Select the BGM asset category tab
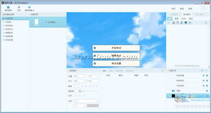Viewport: 211px width, 113px height. [x=184, y=19]
